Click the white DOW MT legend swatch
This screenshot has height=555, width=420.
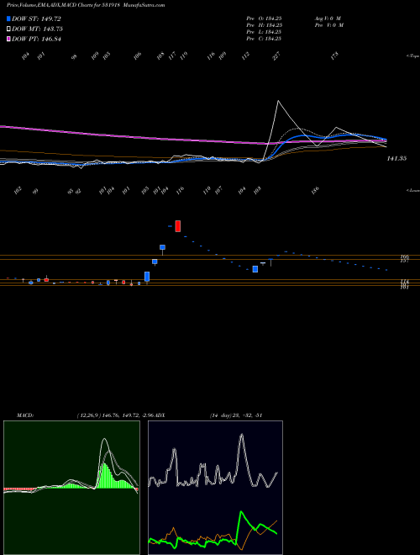point(9,29)
